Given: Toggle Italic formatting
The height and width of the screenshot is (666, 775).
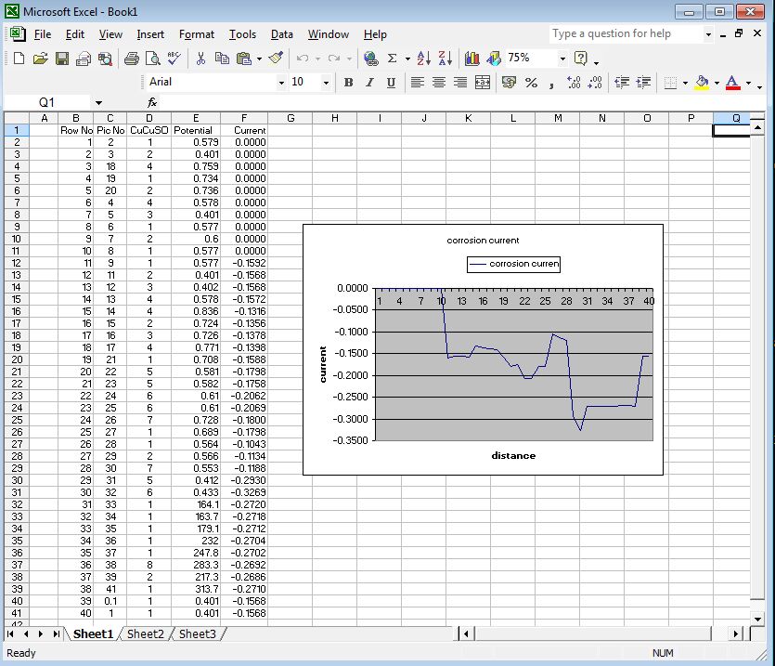Looking at the screenshot, I should point(369,82).
